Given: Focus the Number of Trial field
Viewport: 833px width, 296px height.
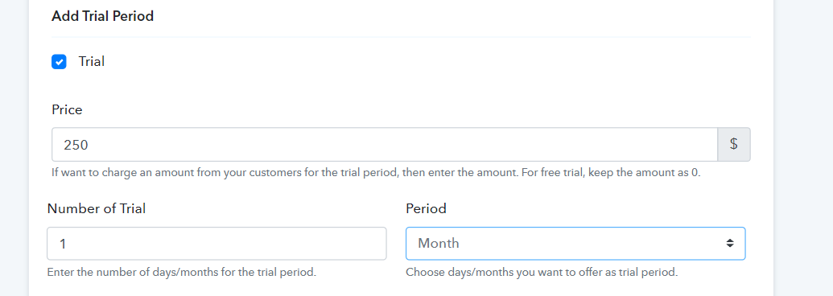Looking at the screenshot, I should click(x=216, y=244).
